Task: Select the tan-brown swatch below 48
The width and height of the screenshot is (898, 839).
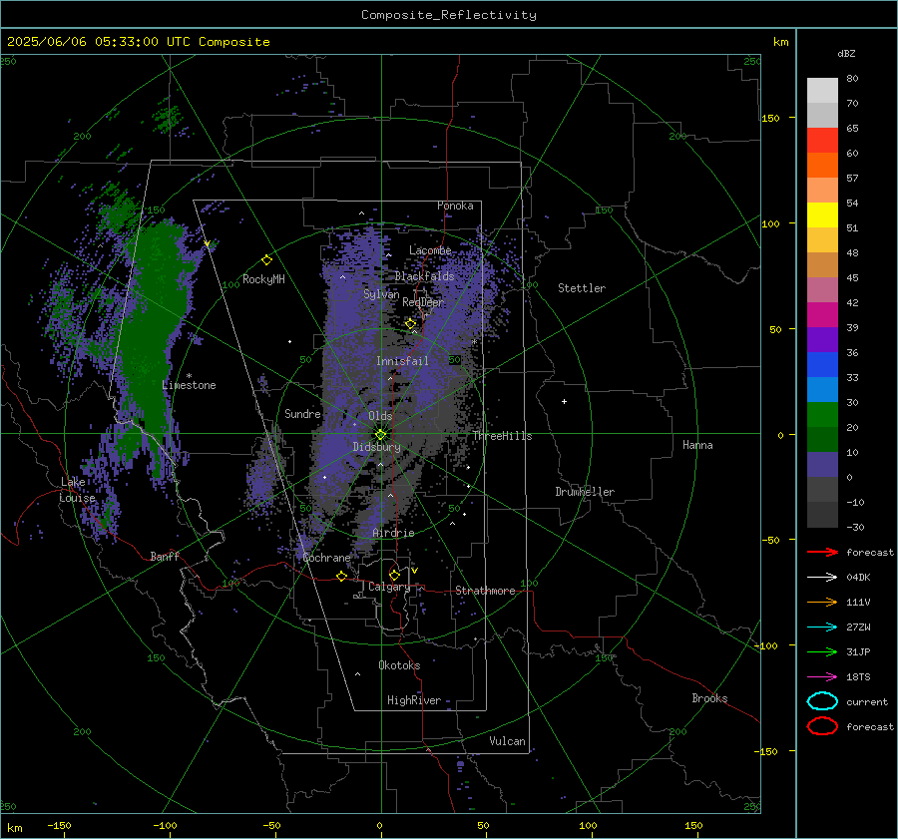Action: [x=822, y=264]
